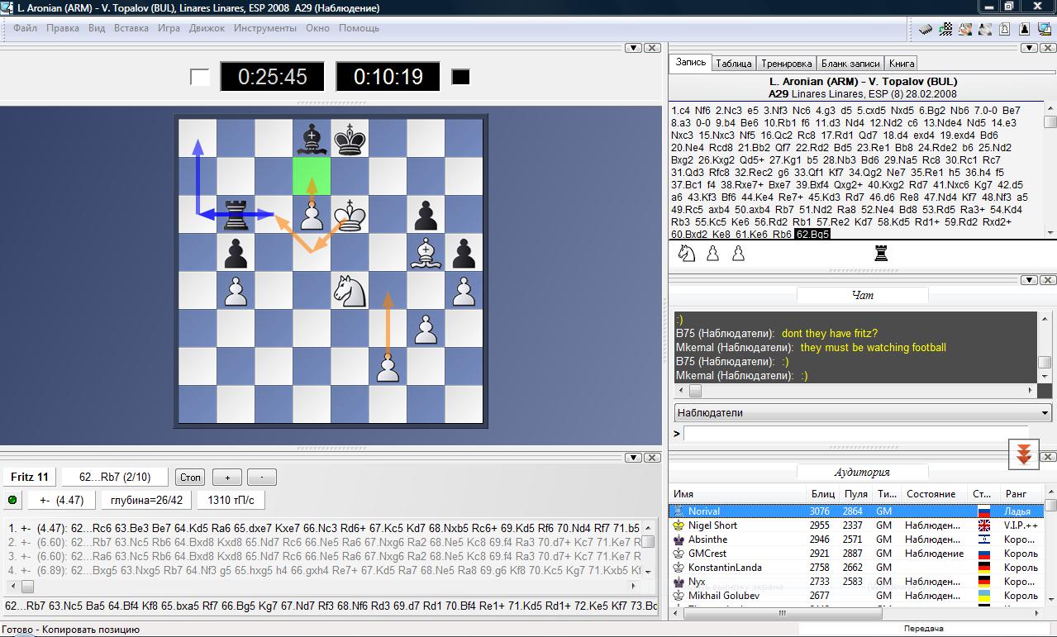Image resolution: width=1057 pixels, height=637 pixels.
Task: Click the white pawn with photo icon
Action: (965, 29)
